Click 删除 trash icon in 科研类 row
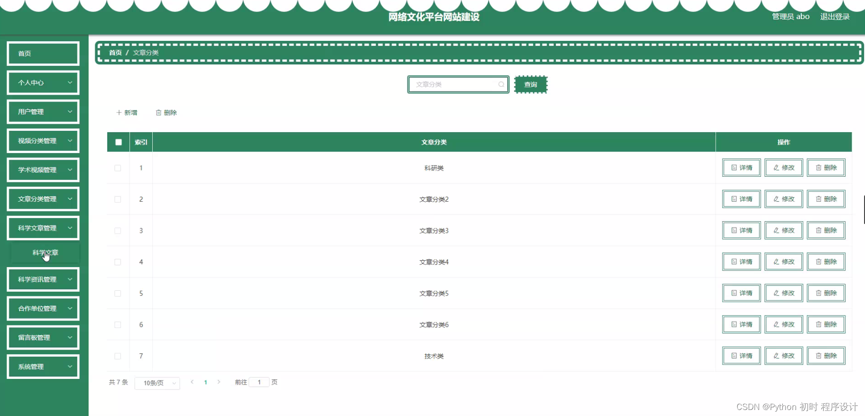 pos(819,168)
